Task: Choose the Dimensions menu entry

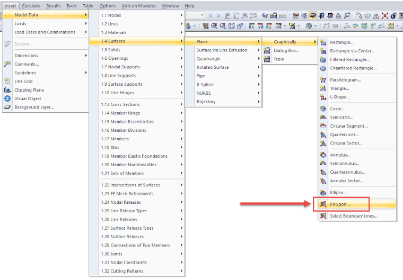Action: [46, 56]
